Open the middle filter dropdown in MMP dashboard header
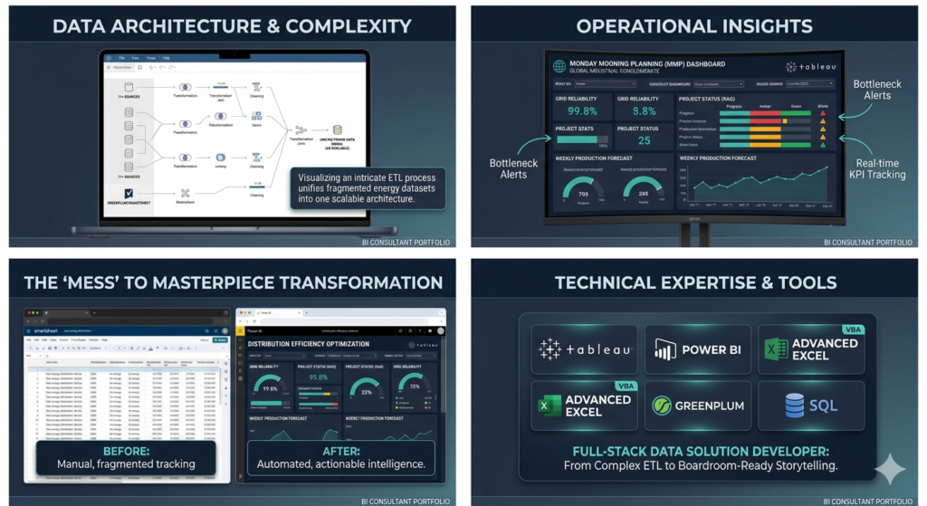 click(718, 84)
